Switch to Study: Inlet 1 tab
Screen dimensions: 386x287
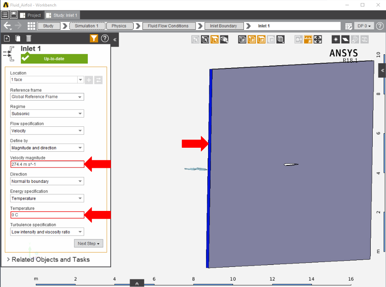(62, 15)
